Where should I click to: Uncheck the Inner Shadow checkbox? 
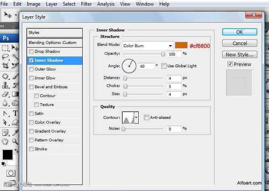pos(31,60)
